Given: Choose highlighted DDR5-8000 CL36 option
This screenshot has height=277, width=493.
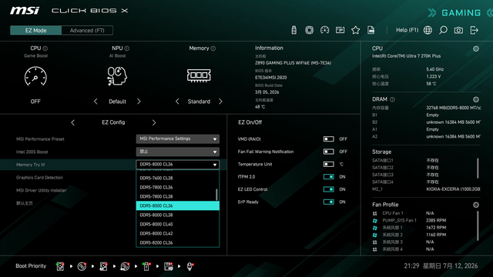Looking at the screenshot, I should pos(178,205).
